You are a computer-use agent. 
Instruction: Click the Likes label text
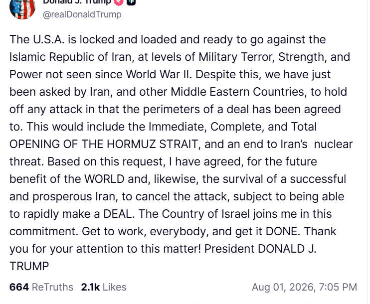(115, 287)
